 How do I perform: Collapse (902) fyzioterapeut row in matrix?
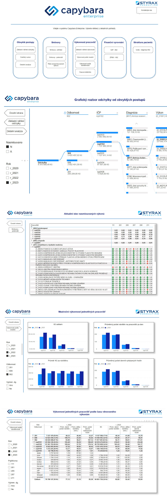[32, 228]
